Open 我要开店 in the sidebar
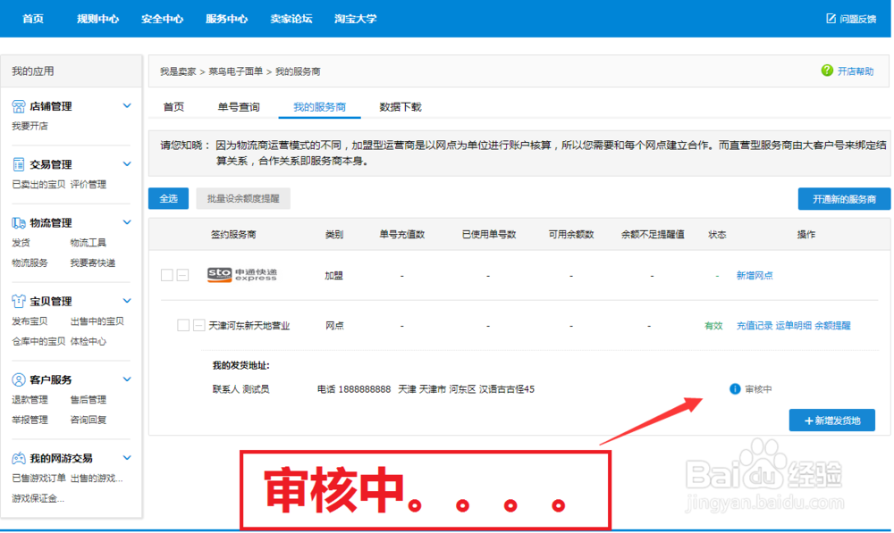Image resolution: width=894 pixels, height=533 pixels. click(30, 126)
